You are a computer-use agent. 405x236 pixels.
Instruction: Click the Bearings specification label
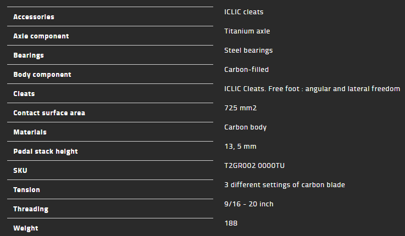[29, 55]
